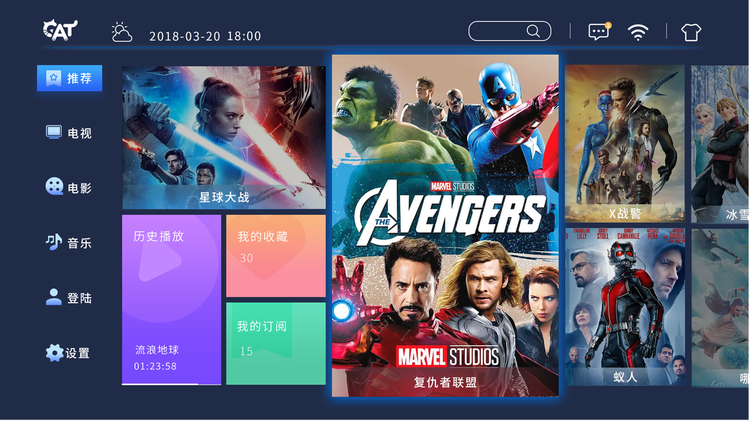Open the weather icon

coord(121,32)
